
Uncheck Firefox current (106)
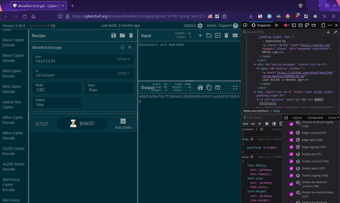(291, 161)
